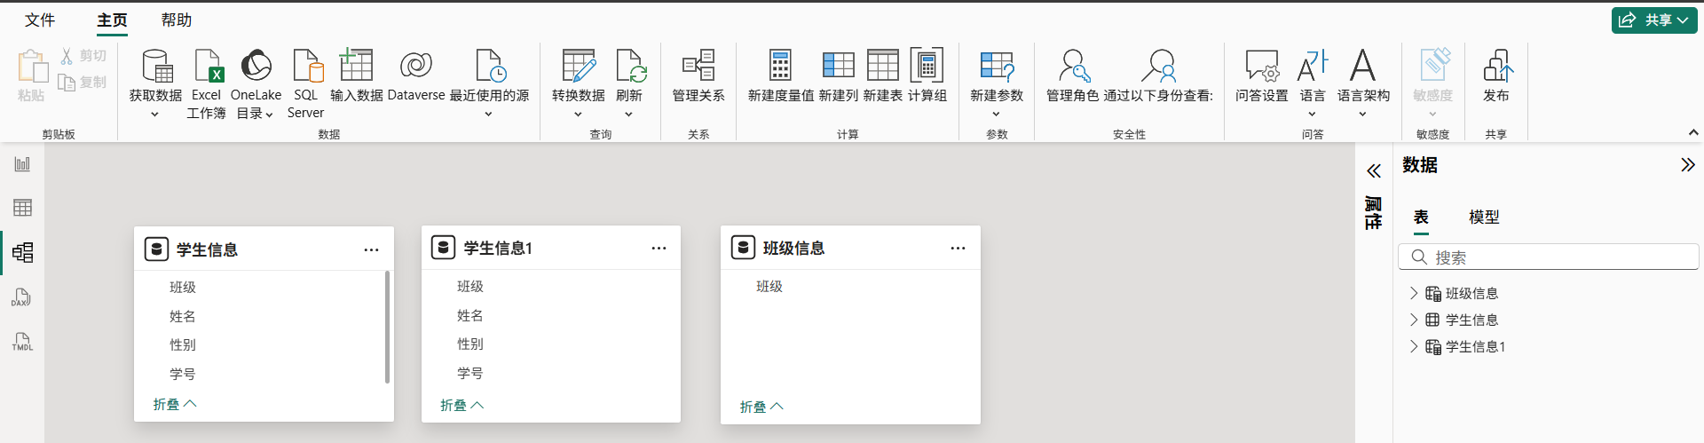Open the 帮助 ribbon tab
The height and width of the screenshot is (443, 1704).
pyautogui.click(x=176, y=20)
